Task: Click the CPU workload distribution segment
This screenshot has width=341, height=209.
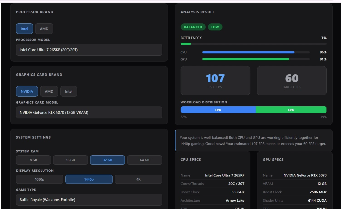Action: (218, 110)
